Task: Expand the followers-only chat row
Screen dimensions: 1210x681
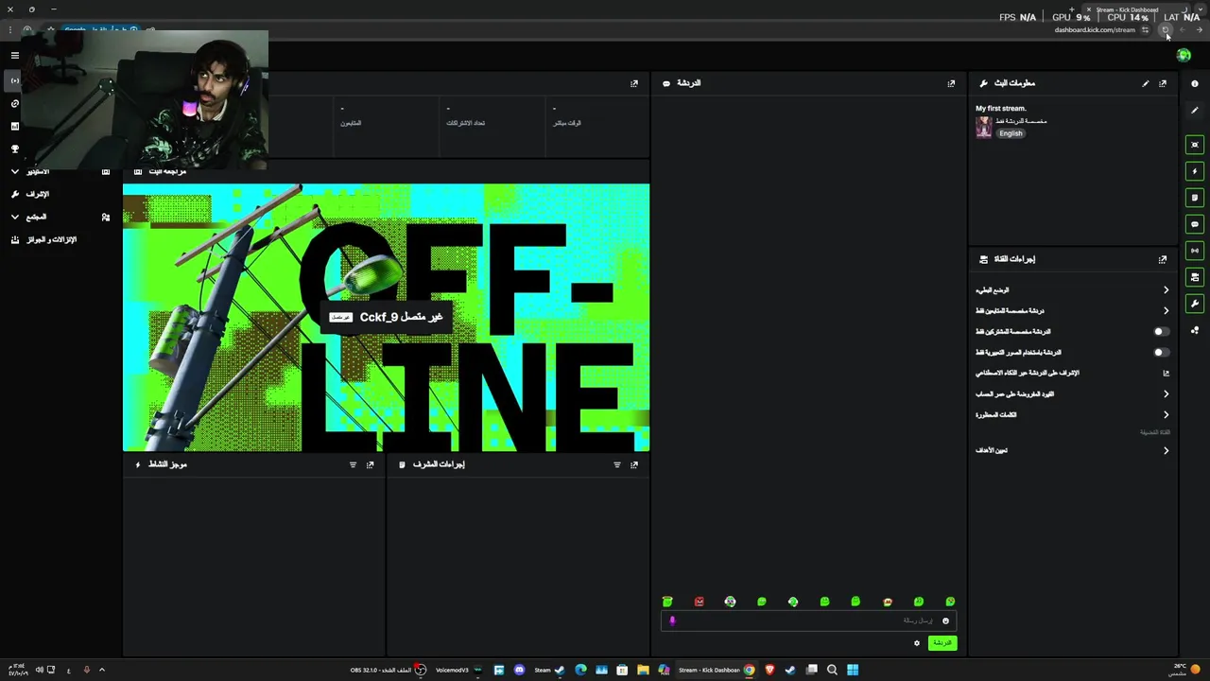Action: [1072, 311]
